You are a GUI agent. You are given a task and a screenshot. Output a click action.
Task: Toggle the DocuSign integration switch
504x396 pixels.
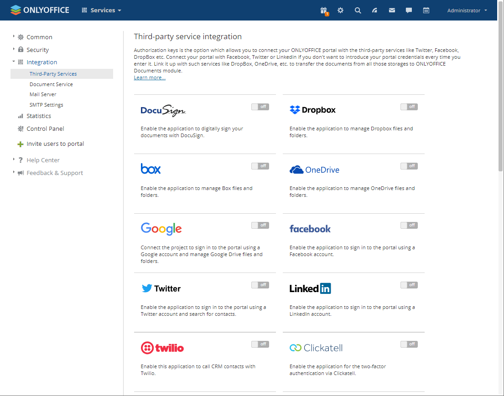(260, 107)
